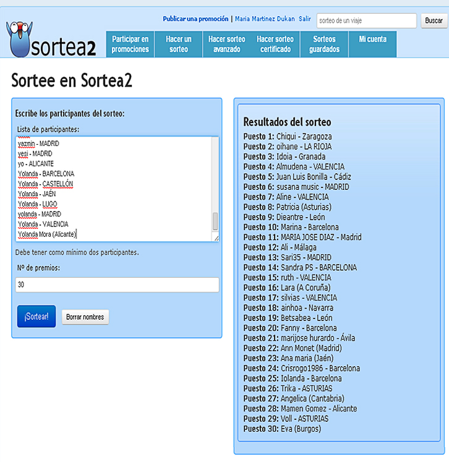
Task: Click the Sortea2 logo text
Action: 65,48
